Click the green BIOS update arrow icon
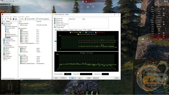The image size is (169, 95). pyautogui.click(x=26, y=19)
